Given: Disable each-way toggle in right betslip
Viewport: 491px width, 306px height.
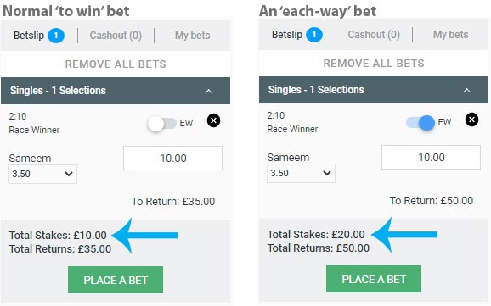Looking at the screenshot, I should (x=420, y=123).
